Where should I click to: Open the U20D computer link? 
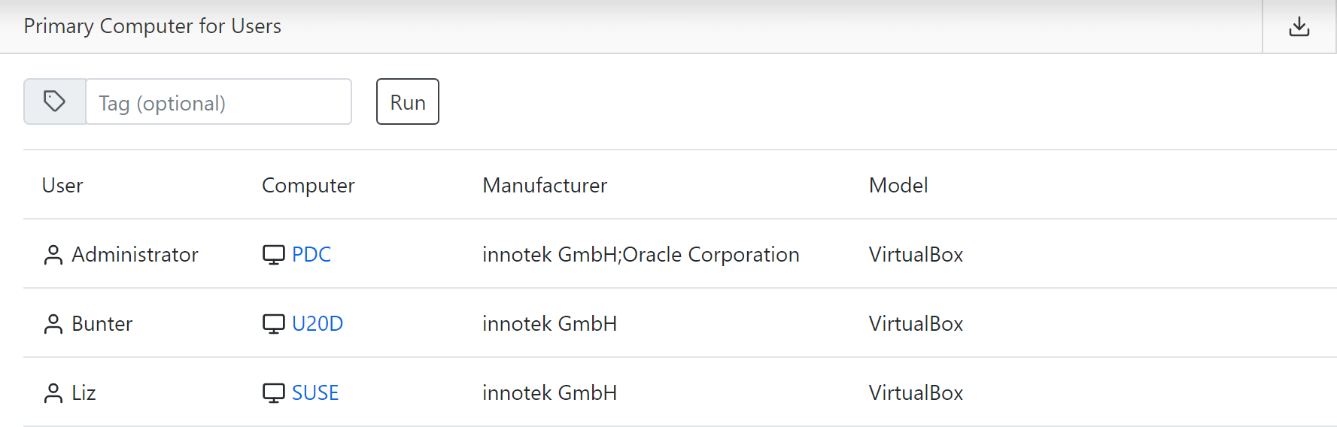tap(318, 324)
